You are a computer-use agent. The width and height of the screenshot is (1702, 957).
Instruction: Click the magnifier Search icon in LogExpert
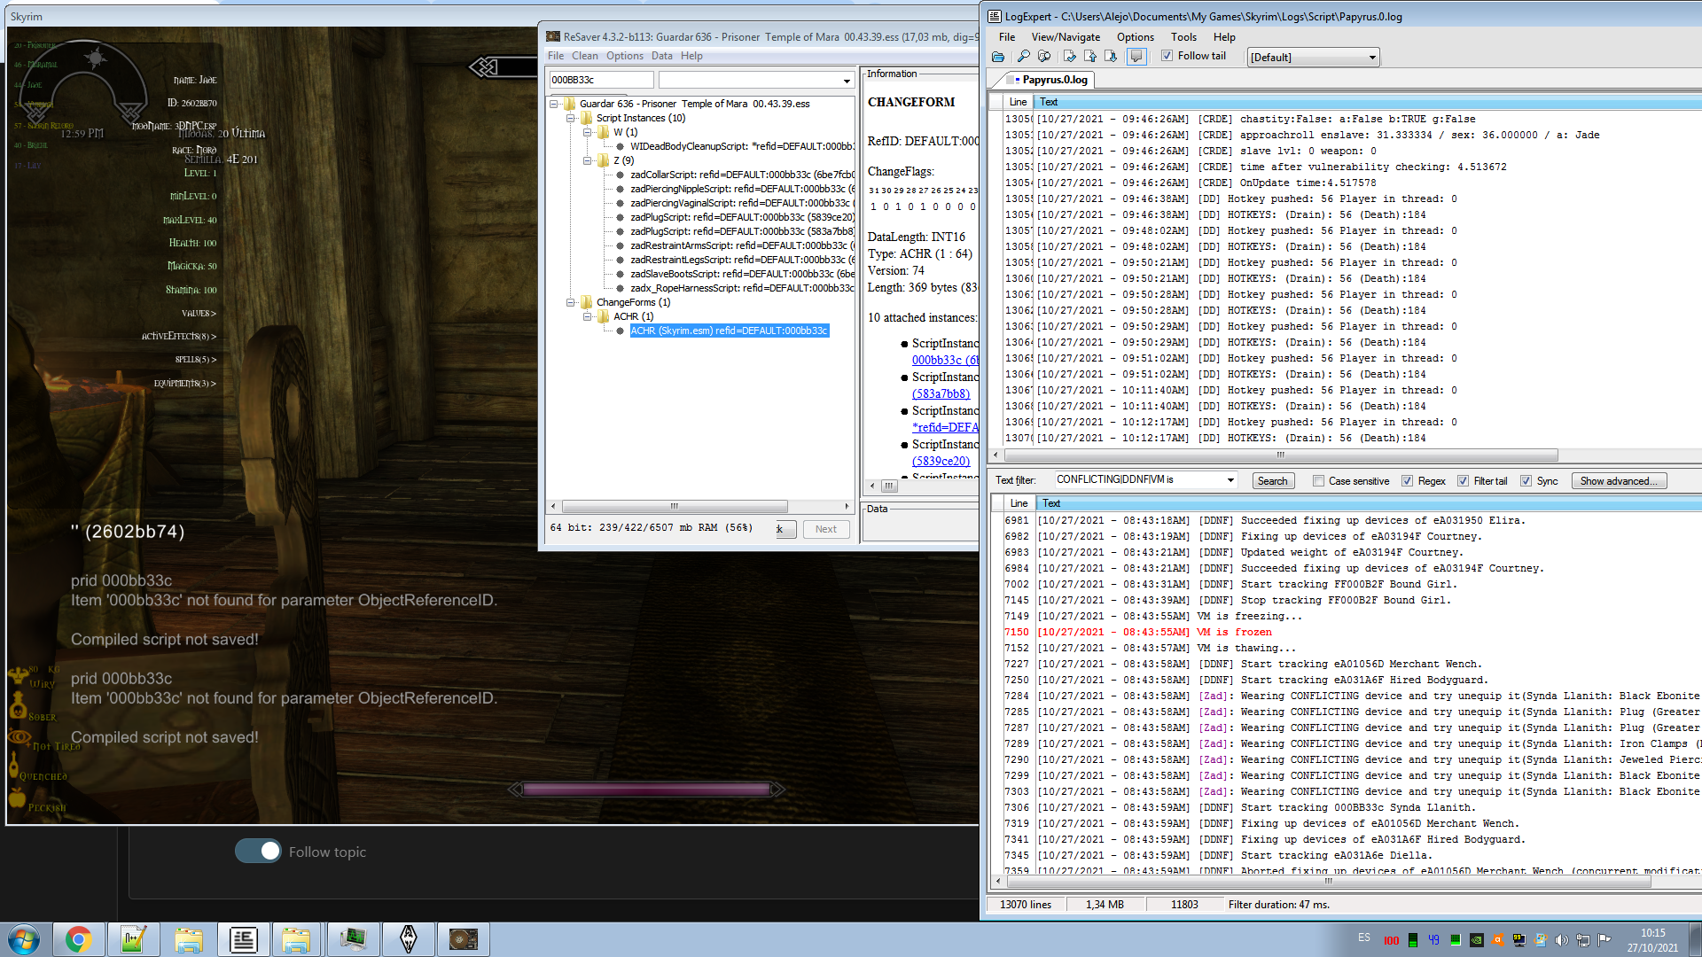[x=1023, y=57]
